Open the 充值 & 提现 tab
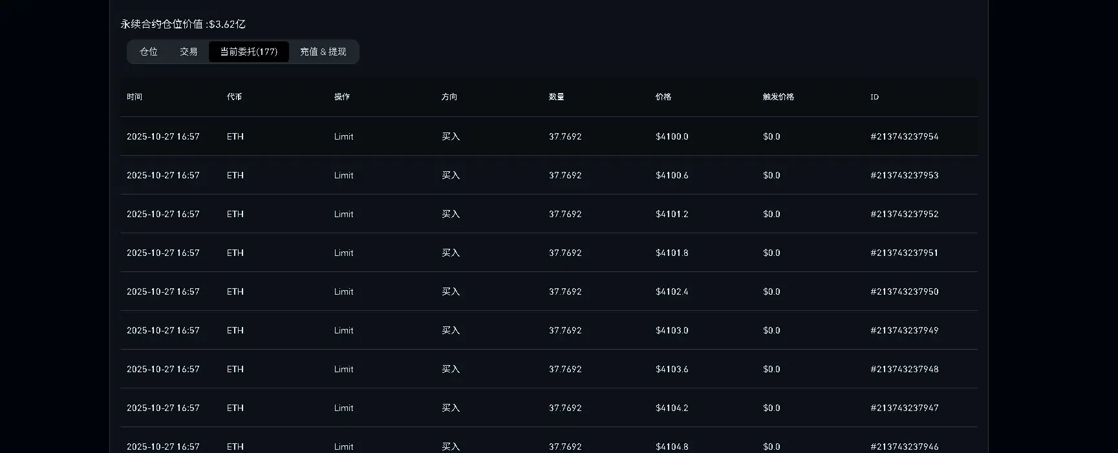The height and width of the screenshot is (453, 1118). point(323,52)
